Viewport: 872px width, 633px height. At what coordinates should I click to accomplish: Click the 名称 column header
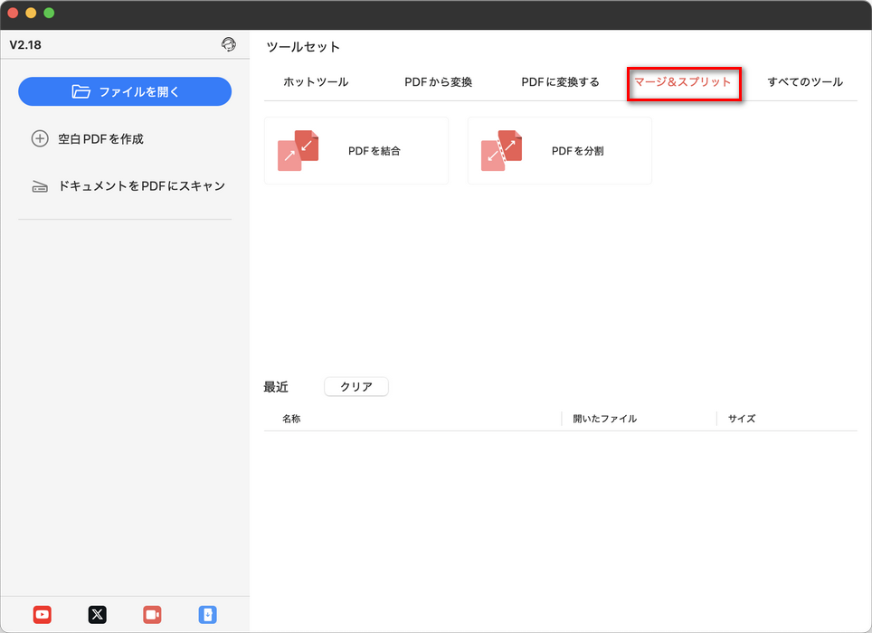point(290,419)
